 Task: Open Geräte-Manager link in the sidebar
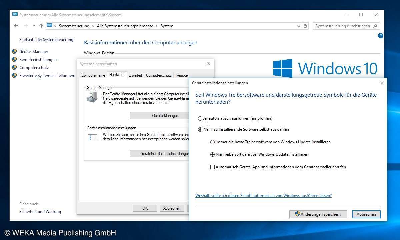click(x=34, y=52)
